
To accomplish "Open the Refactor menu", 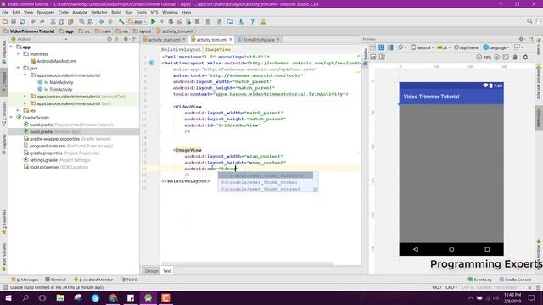I will point(99,13).
